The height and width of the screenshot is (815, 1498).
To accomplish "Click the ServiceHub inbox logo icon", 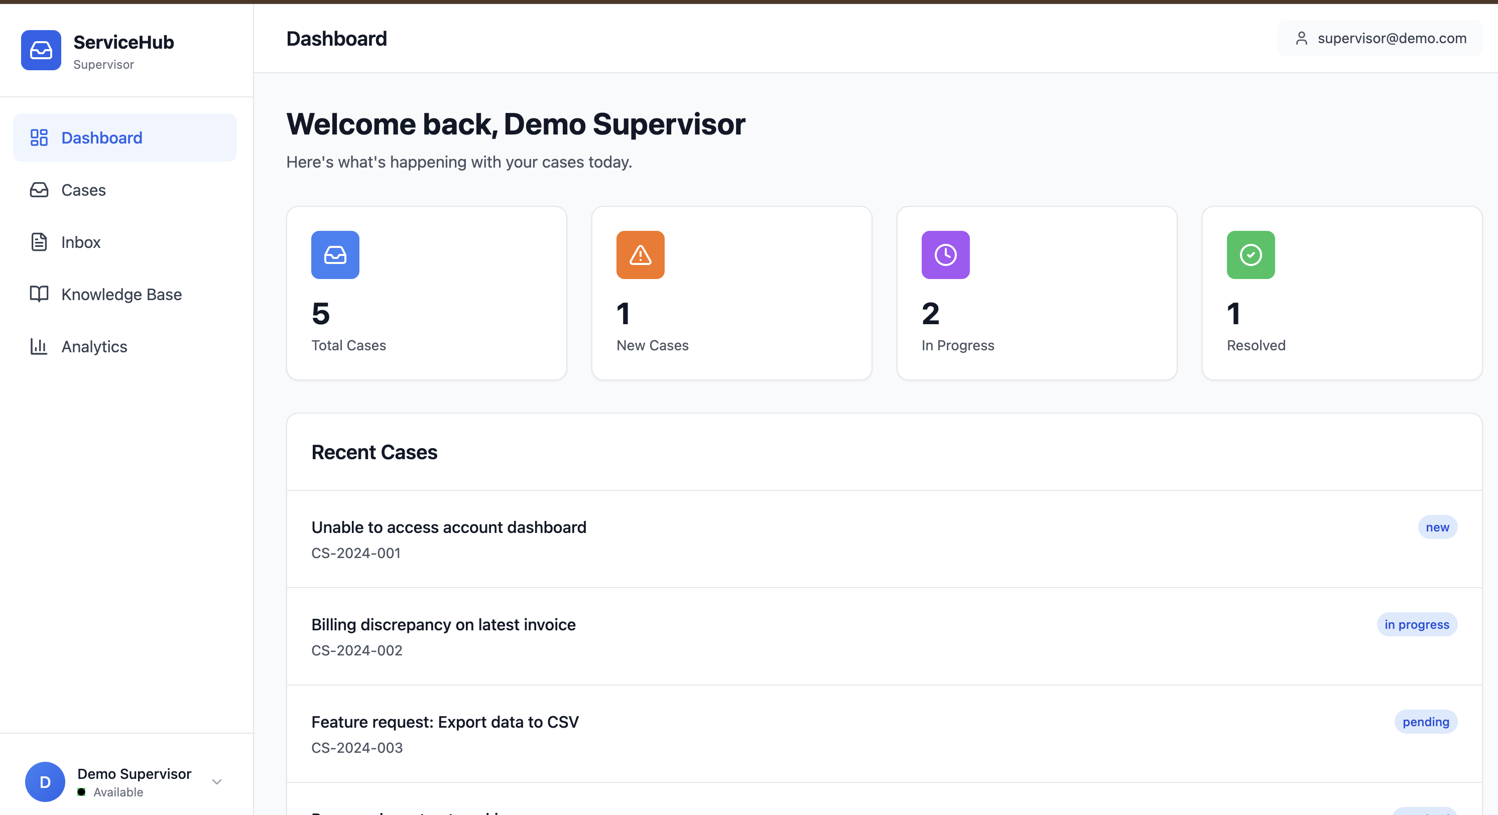I will pyautogui.click(x=41, y=51).
